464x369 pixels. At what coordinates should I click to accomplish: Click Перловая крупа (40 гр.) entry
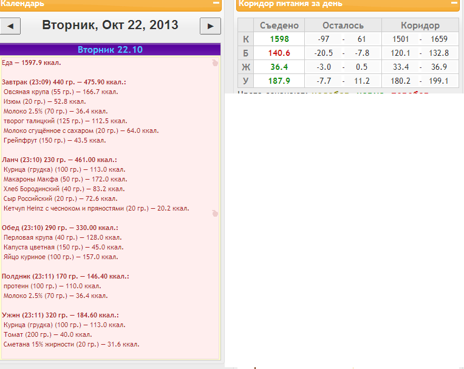pos(63,237)
